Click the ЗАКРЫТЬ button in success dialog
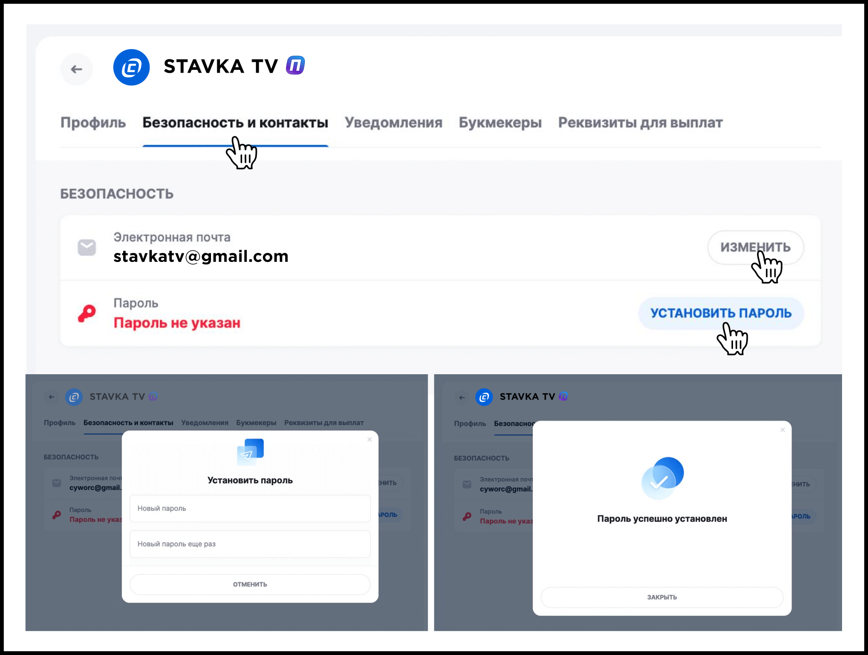The image size is (868, 655). [x=662, y=597]
